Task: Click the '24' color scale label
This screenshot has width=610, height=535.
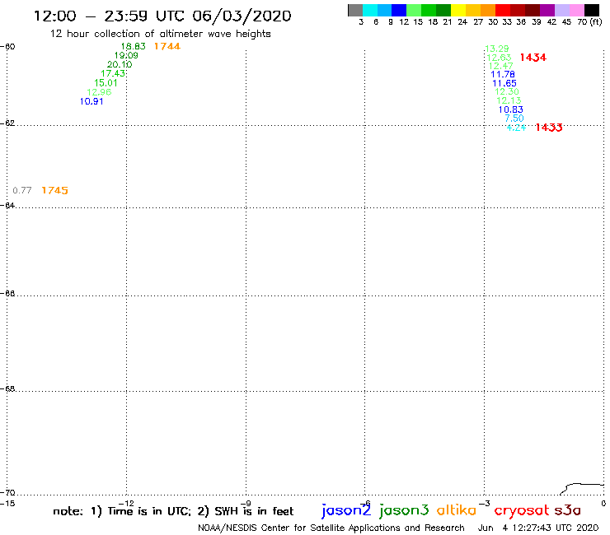Action: point(462,22)
